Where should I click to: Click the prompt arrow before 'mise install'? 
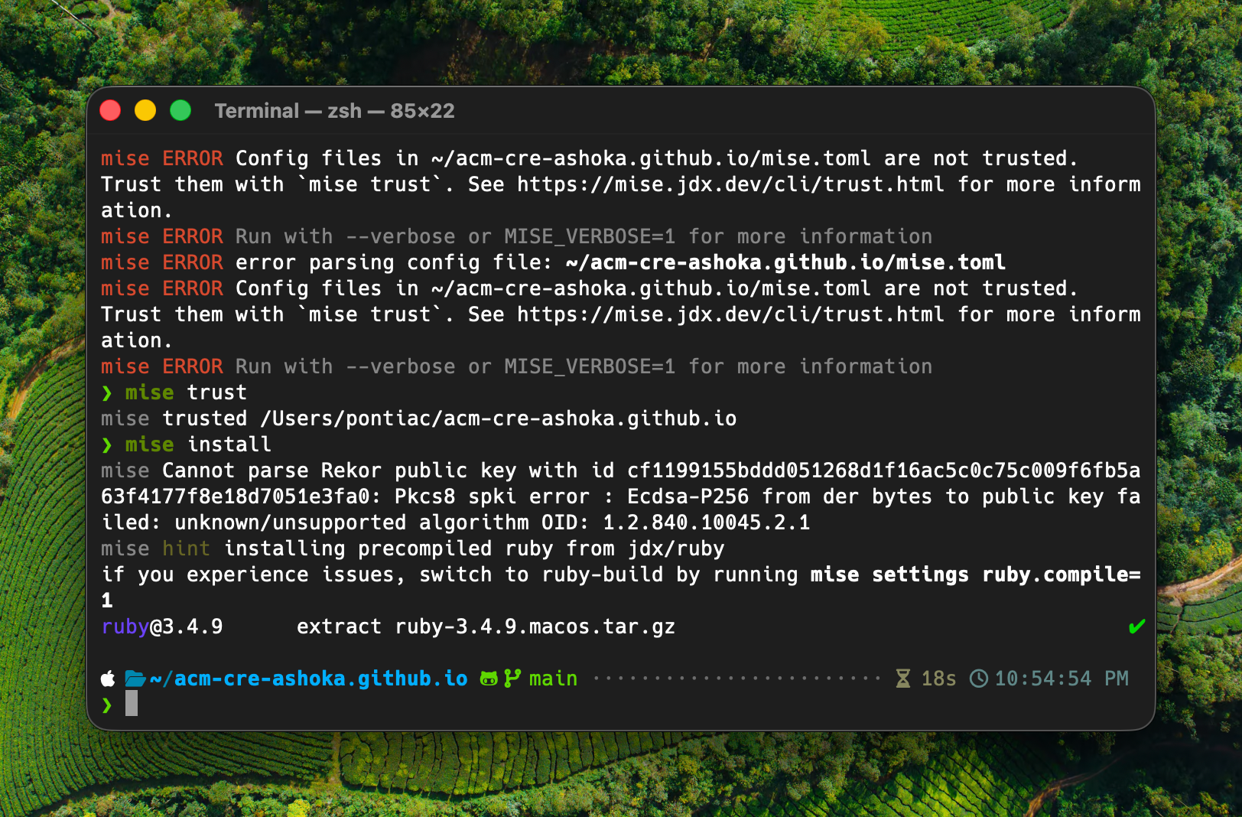[107, 445]
